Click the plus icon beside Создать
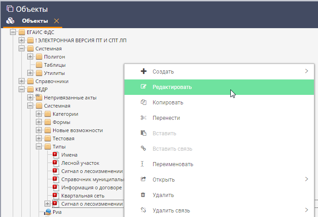Screen dimensions: 318x217 (144, 71)
